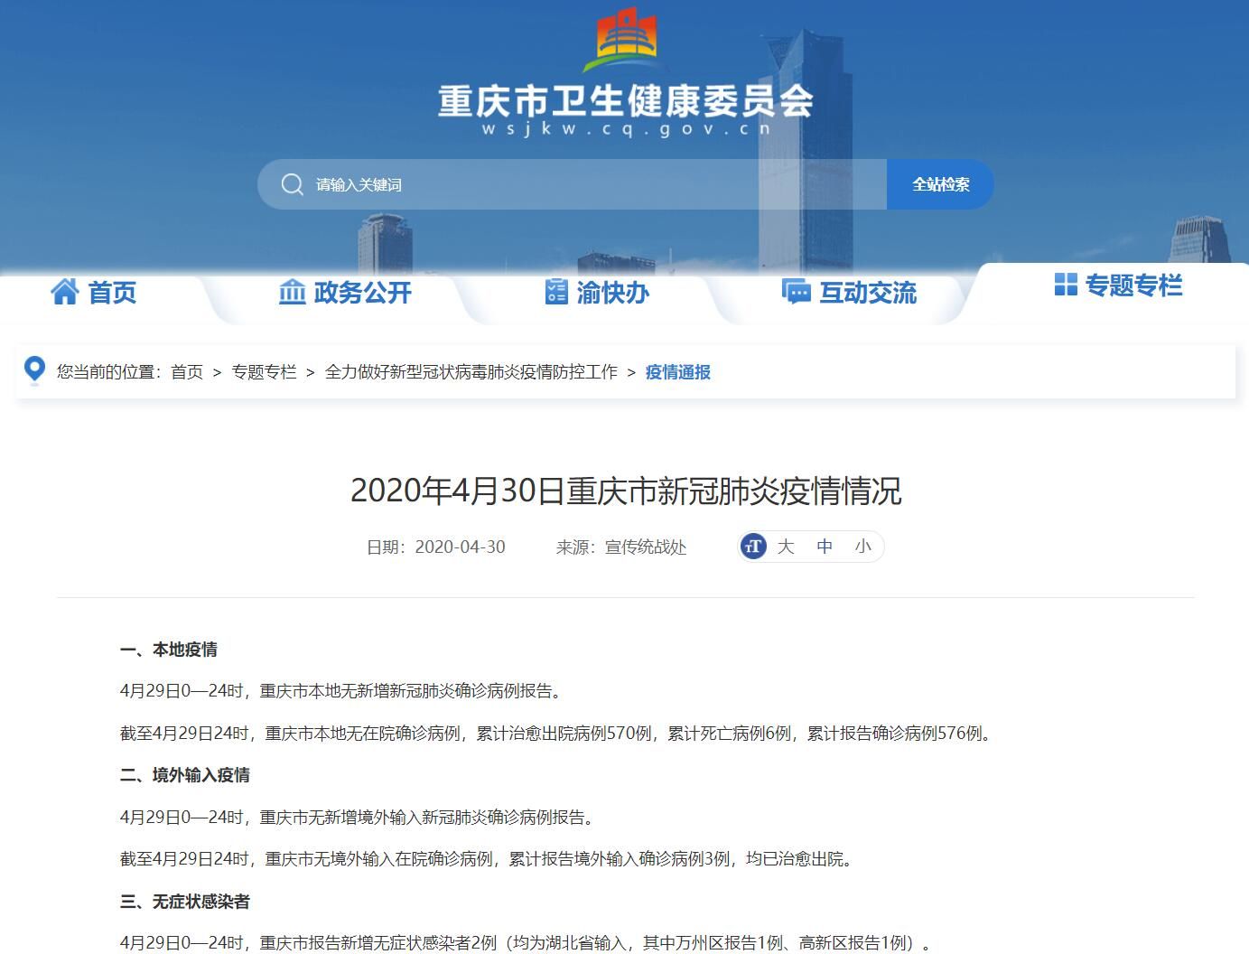This screenshot has height=954, width=1249.
Task: Click the Chongqing Health Commission logo emblem
Action: pyautogui.click(x=624, y=40)
